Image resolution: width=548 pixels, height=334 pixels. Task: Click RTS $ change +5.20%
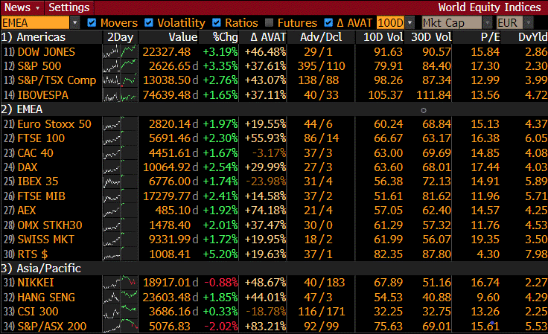pyautogui.click(x=220, y=254)
